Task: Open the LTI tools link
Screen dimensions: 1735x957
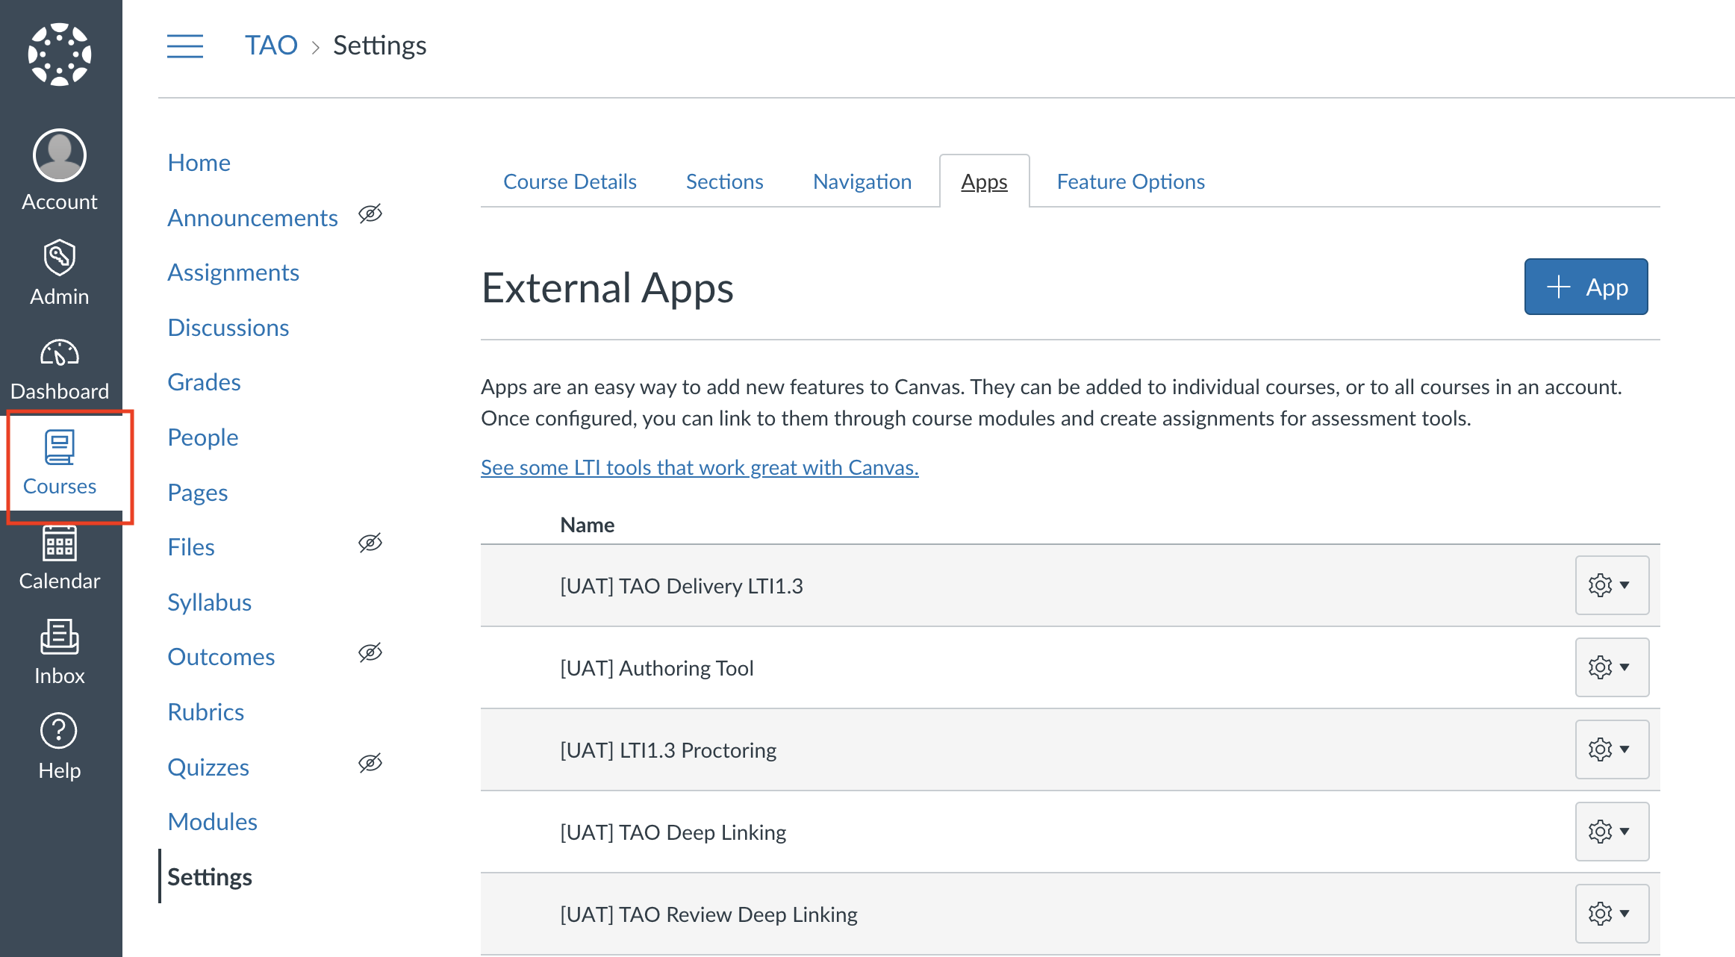Action: tap(700, 467)
